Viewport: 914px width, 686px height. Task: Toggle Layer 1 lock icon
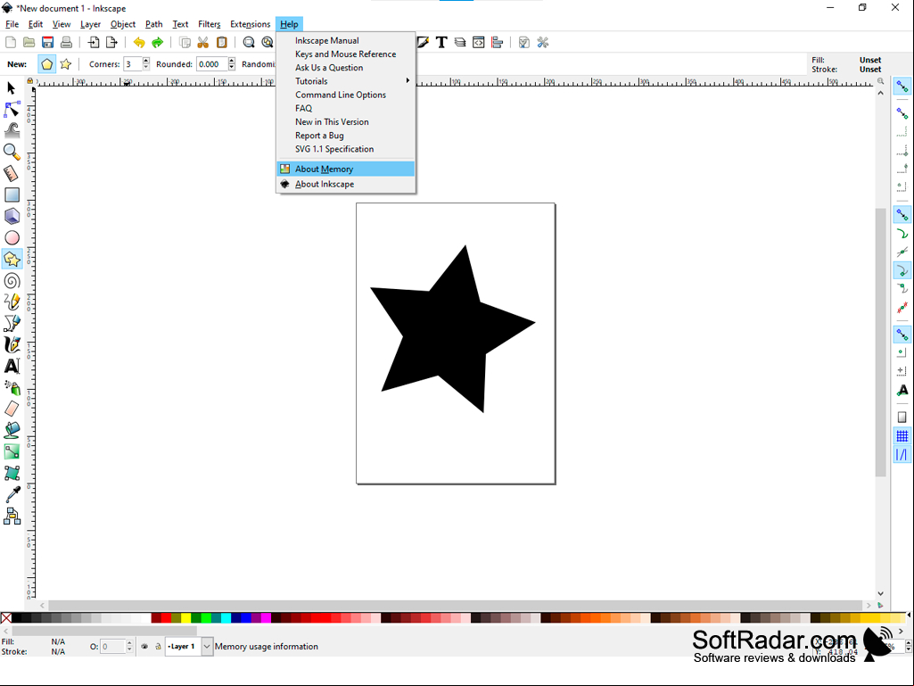pyautogui.click(x=158, y=647)
